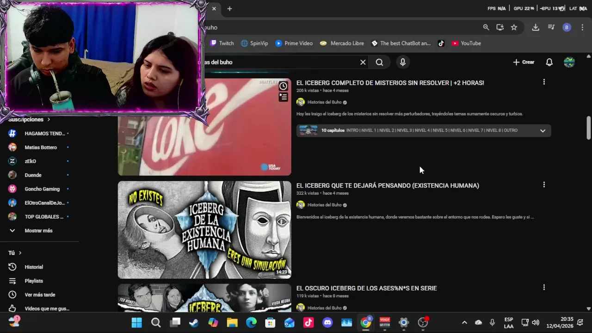Open the media controls icon
592x333 pixels.
pos(551,27)
